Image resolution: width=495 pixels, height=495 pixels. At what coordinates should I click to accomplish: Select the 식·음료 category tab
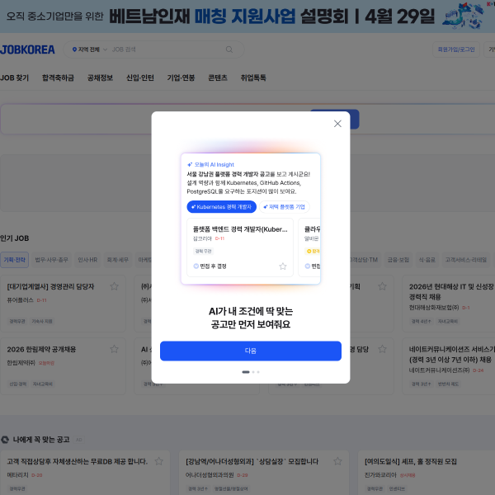pos(427,260)
